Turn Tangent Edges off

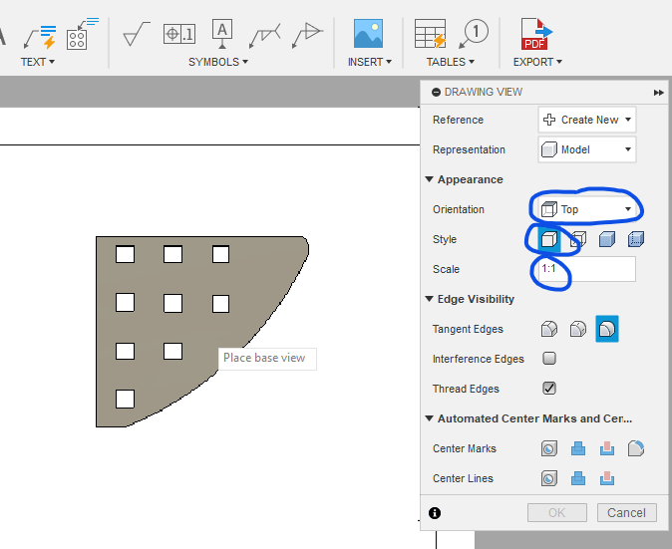607,329
